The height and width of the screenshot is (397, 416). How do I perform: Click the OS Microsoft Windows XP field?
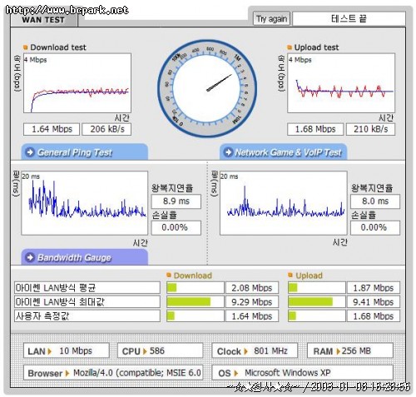pos(303,373)
